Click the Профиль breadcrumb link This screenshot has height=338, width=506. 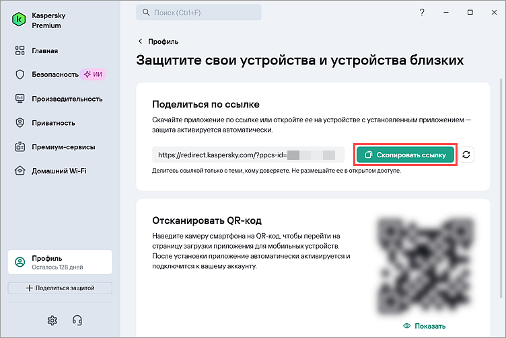click(163, 42)
